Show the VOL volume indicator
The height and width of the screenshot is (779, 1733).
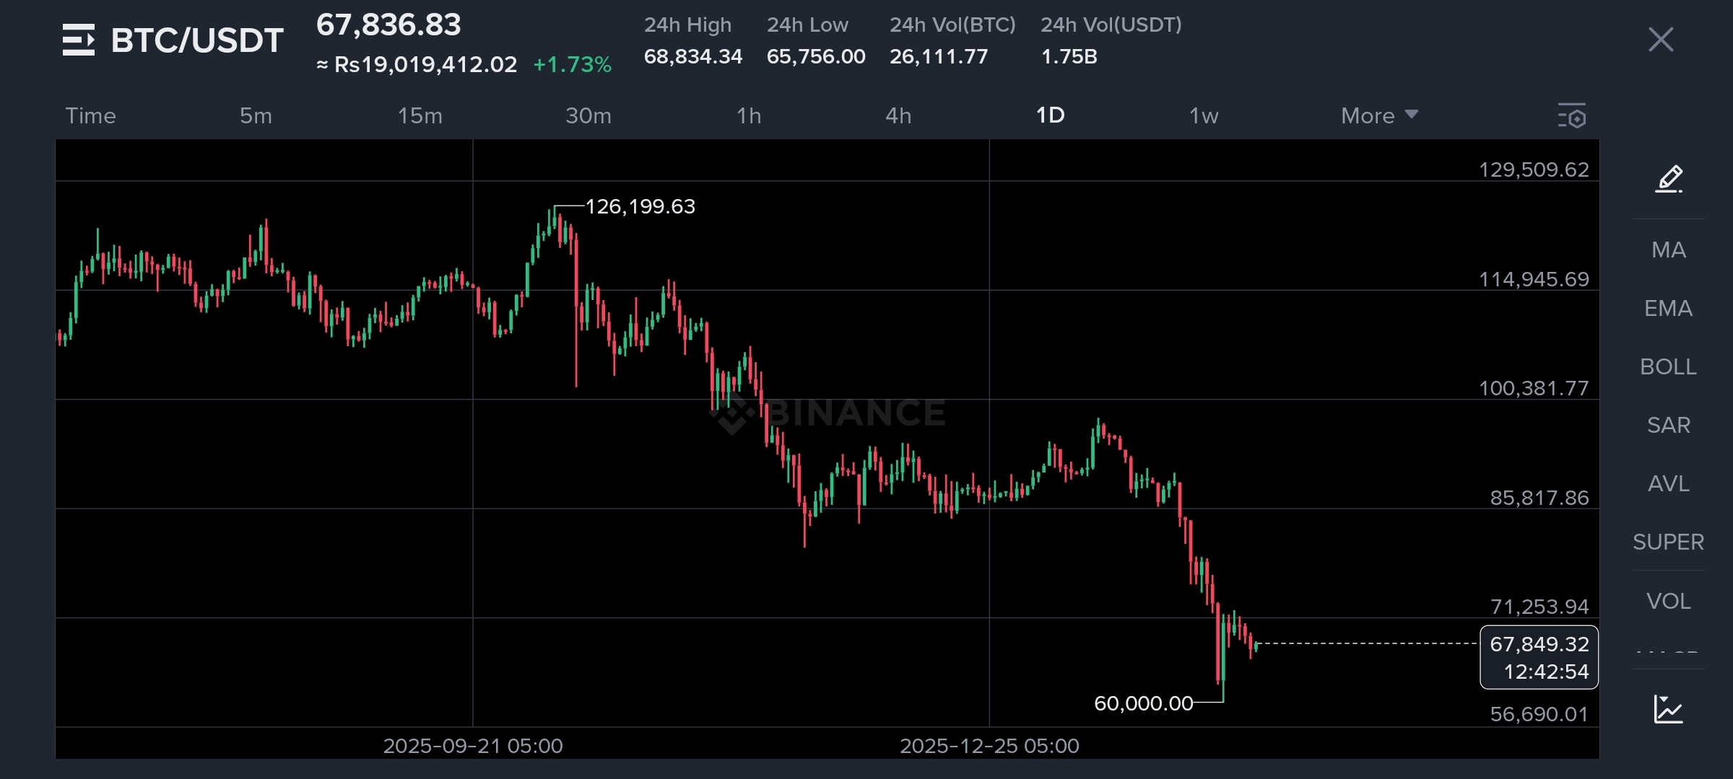(1668, 601)
